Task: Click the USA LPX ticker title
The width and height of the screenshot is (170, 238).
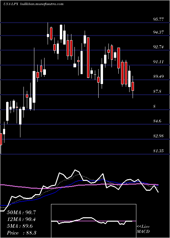Action: pos(11,4)
